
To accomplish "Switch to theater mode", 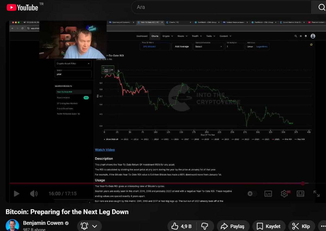I will coord(300,194).
